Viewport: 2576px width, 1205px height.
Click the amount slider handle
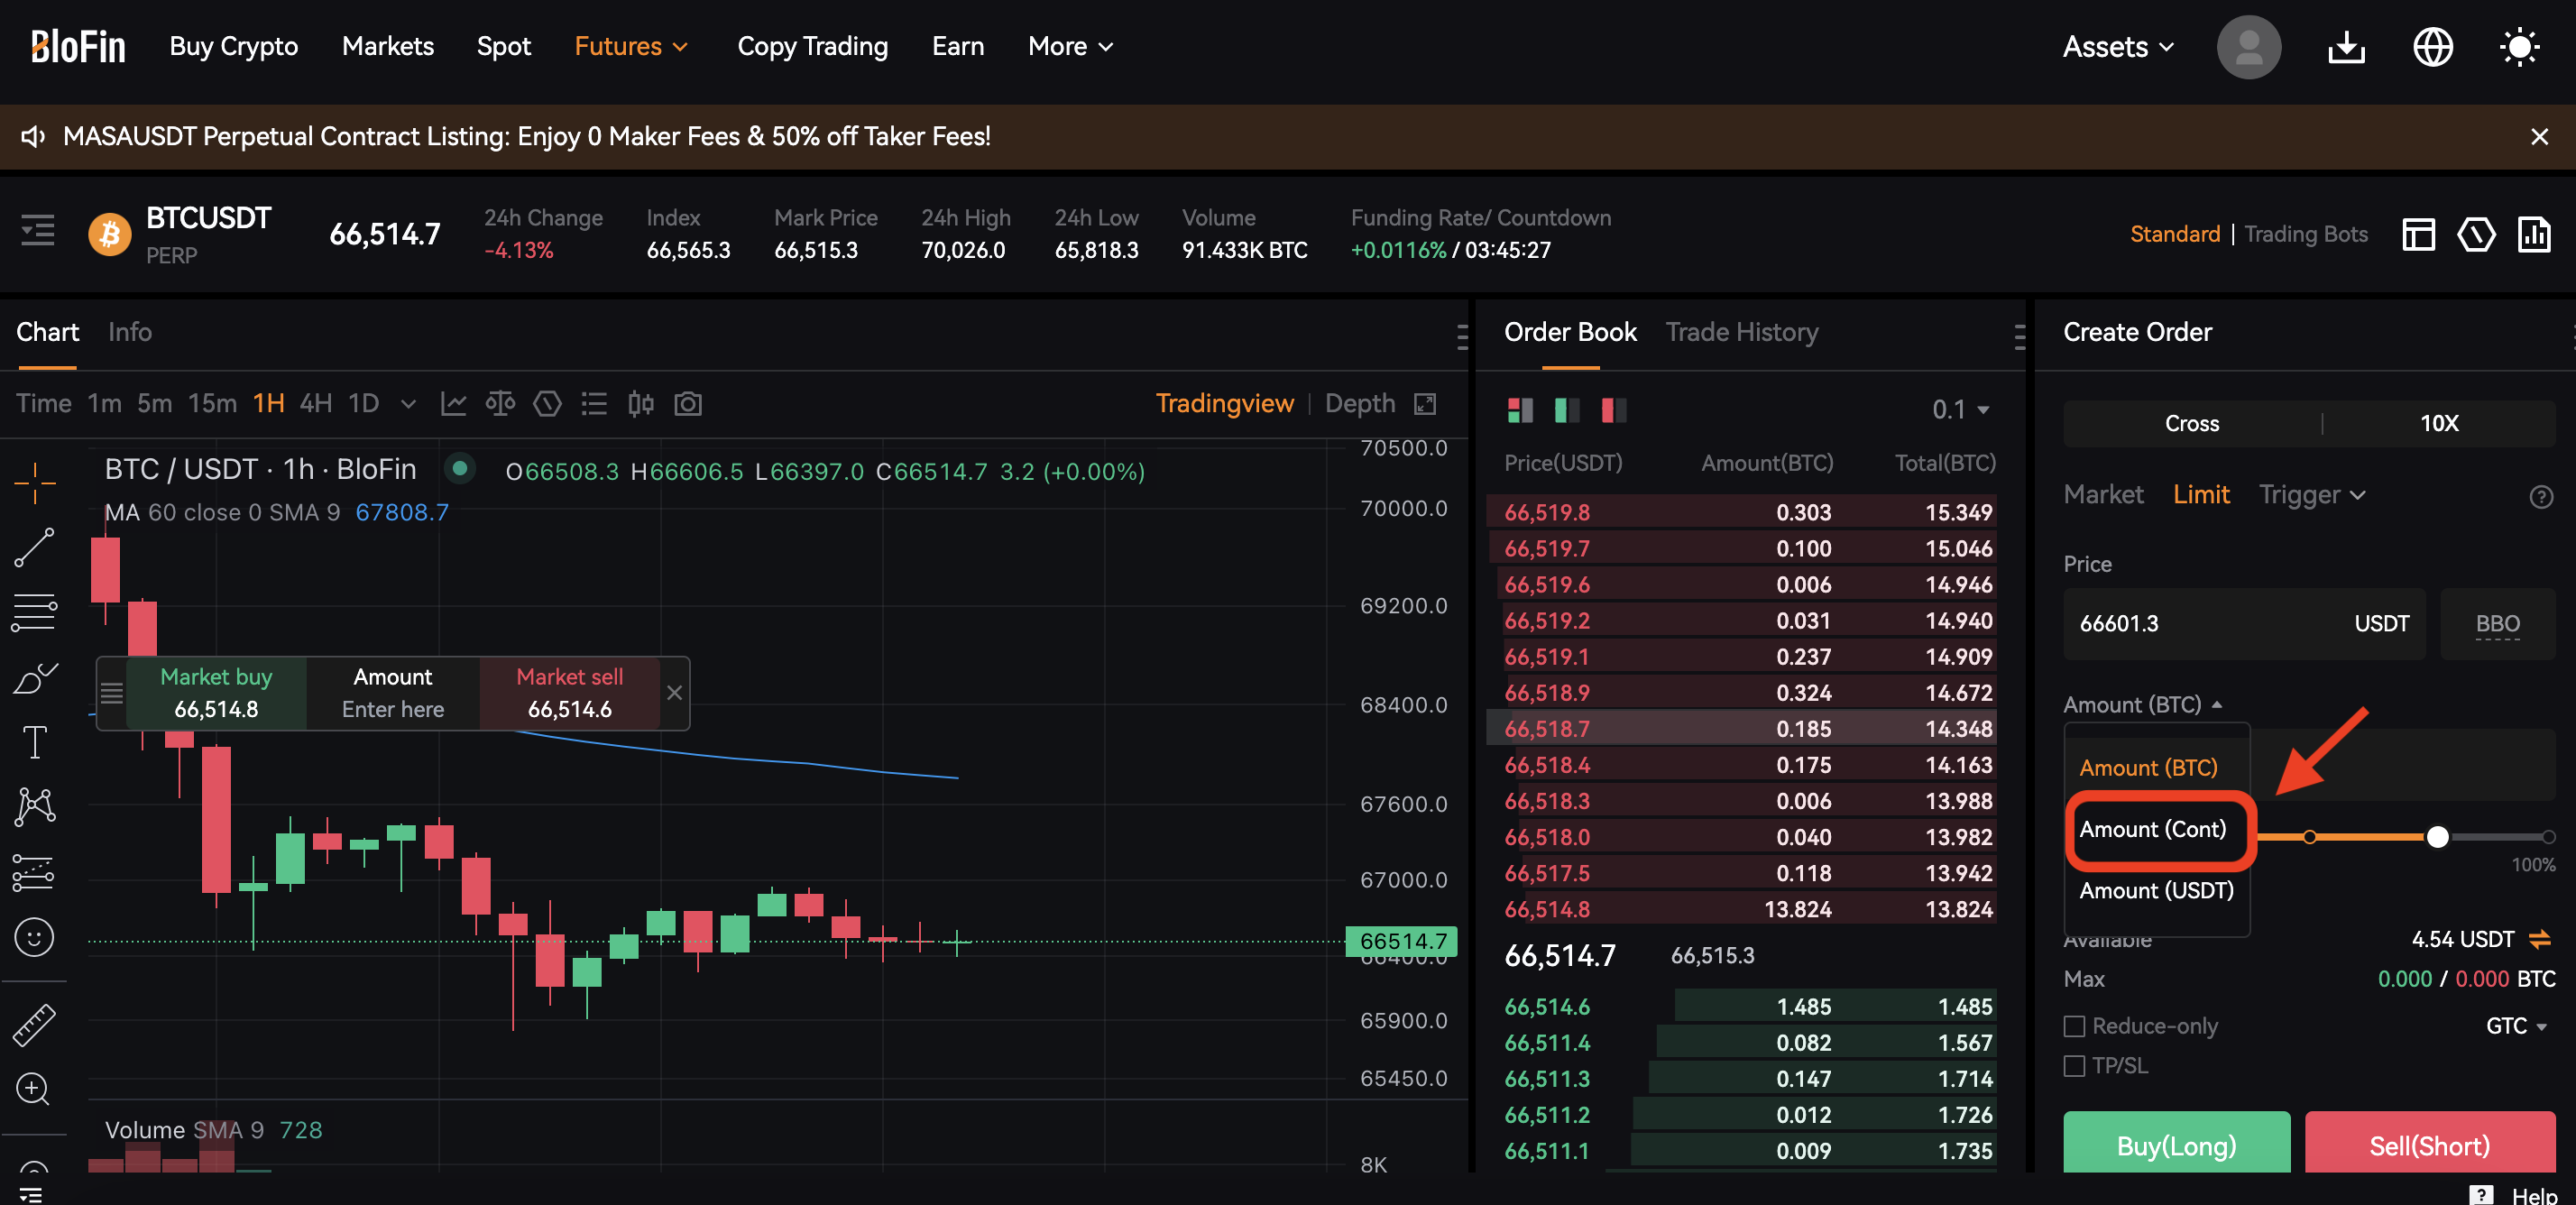2437,837
